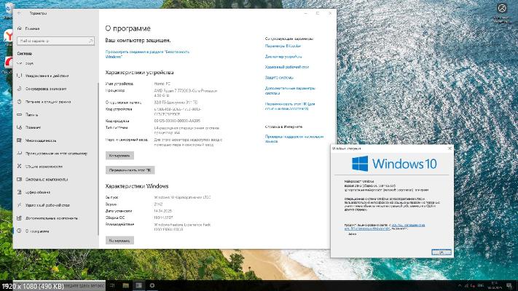This screenshot has height=291, width=518.
Task: Open File Explorer from the taskbar
Action: coord(125,285)
